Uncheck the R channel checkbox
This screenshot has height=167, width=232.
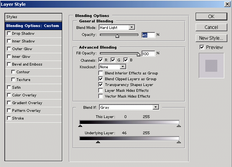pyautogui.click(x=101, y=60)
